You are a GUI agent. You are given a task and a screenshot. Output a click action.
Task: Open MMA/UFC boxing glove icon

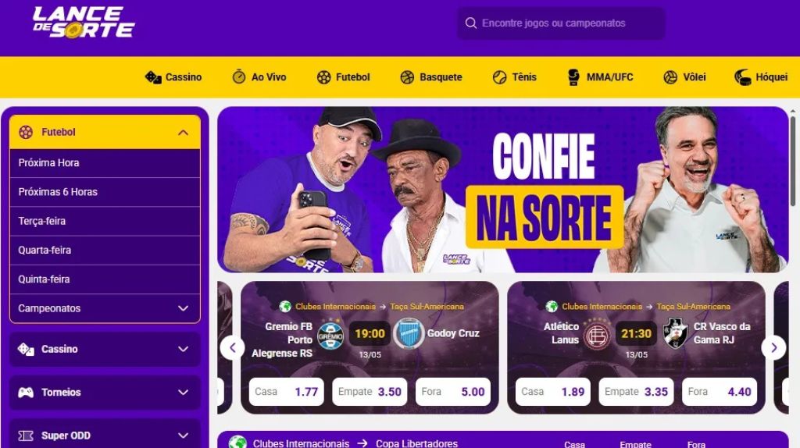pos(573,77)
